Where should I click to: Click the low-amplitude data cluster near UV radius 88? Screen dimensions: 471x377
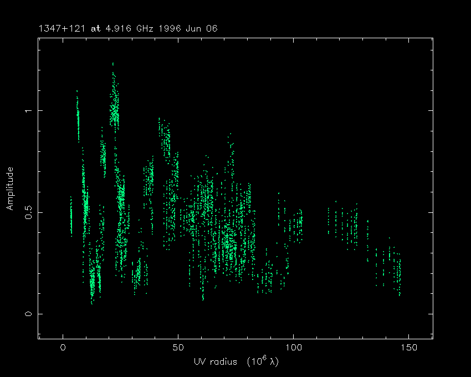click(267, 277)
